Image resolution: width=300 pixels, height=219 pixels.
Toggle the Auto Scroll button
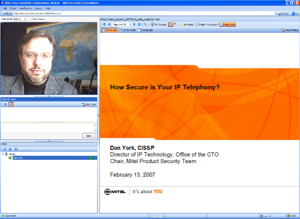coord(228,24)
